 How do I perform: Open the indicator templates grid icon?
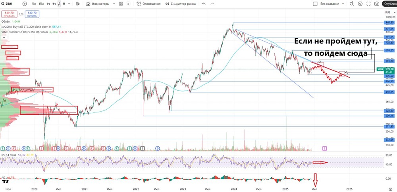pyautogui.click(x=121, y=4)
